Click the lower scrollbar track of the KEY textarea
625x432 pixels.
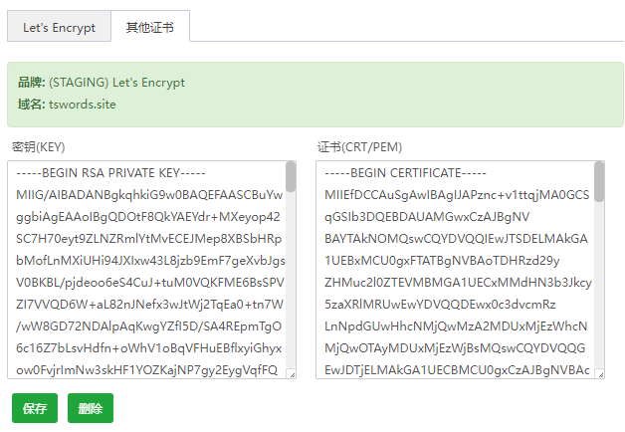291,279
